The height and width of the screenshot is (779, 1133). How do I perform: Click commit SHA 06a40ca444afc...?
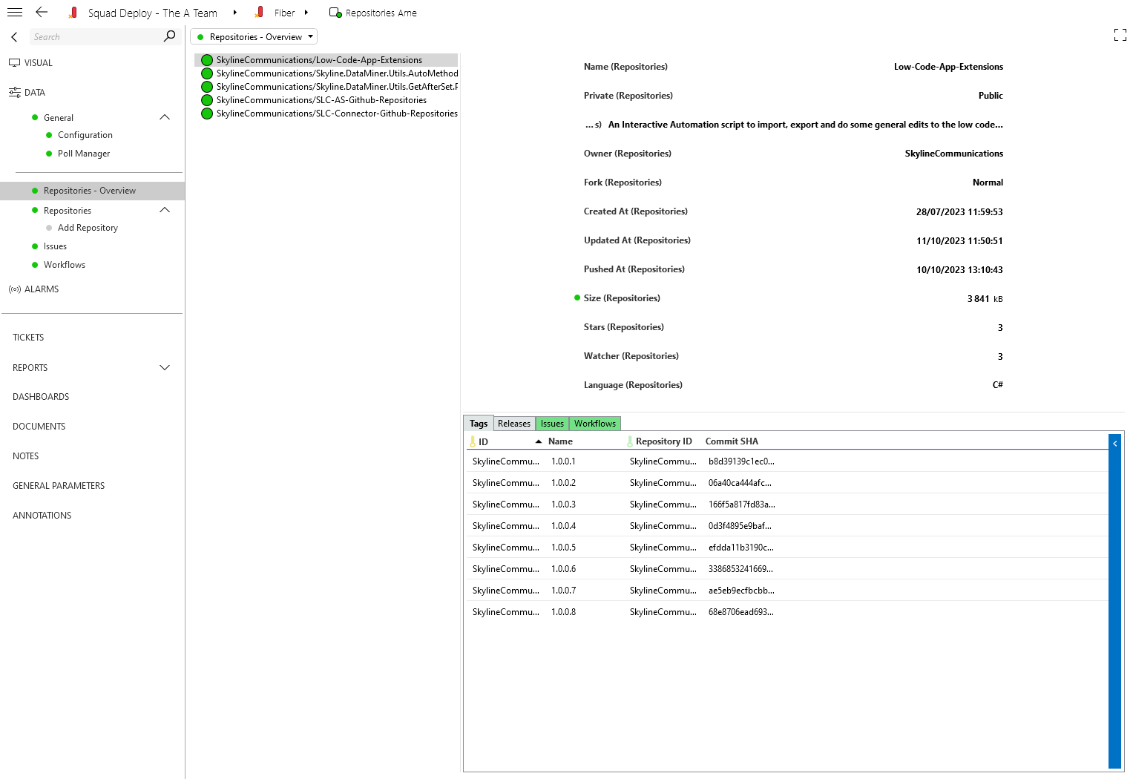tap(740, 483)
